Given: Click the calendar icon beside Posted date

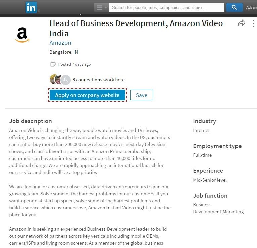Looking at the screenshot, I should [53, 64].
